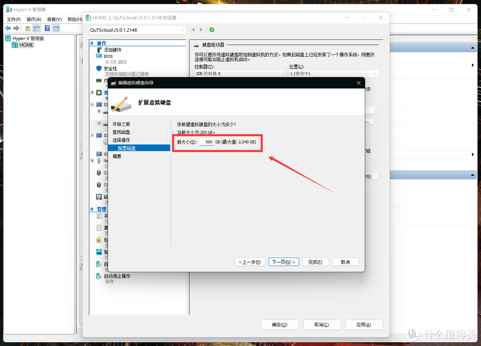Select the integration services checklist icon

tap(99, 228)
